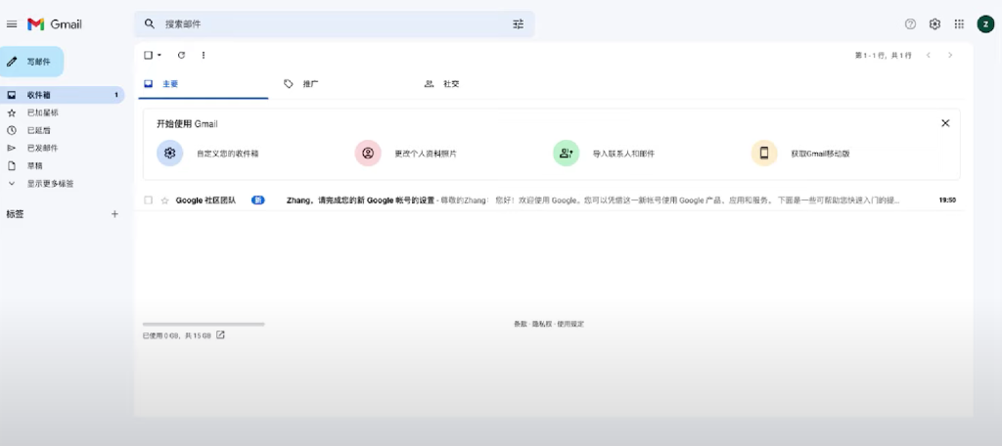Click the new badge on the email

258,200
